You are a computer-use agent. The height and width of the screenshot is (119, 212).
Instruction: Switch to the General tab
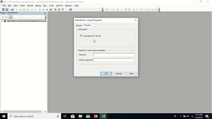(x=79, y=25)
